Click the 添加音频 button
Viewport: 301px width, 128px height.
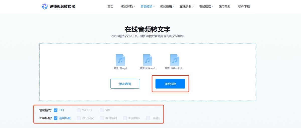click(x=125, y=84)
